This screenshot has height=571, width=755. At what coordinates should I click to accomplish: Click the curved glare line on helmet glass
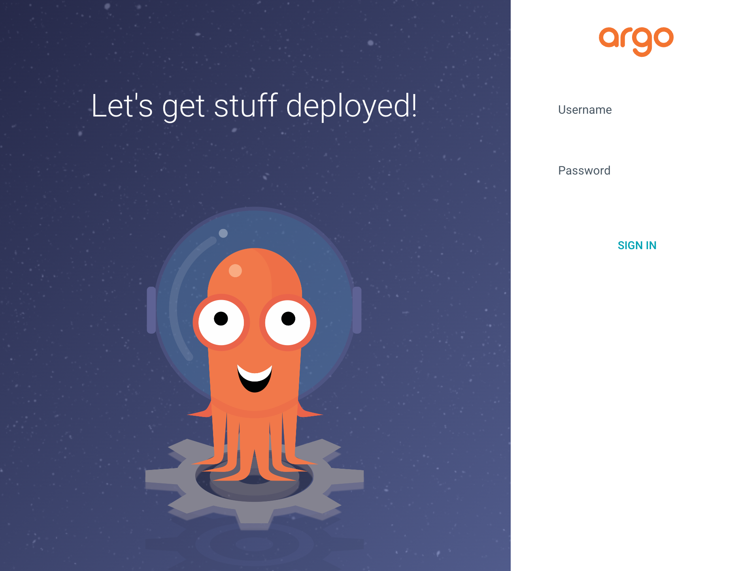coord(186,296)
